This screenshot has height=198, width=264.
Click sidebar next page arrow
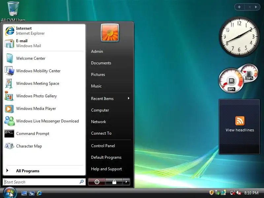[256, 7]
